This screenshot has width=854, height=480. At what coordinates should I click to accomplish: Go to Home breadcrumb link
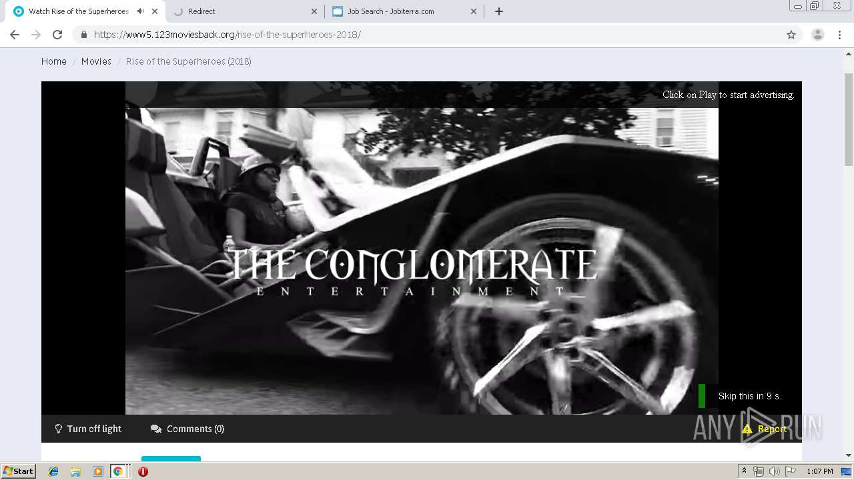pyautogui.click(x=54, y=61)
